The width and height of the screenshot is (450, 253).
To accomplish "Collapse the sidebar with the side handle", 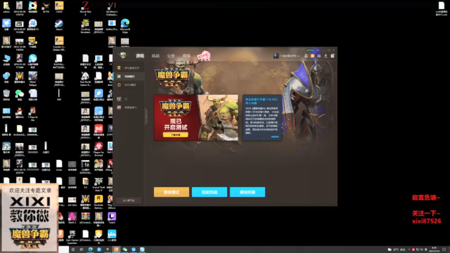I will click(146, 116).
